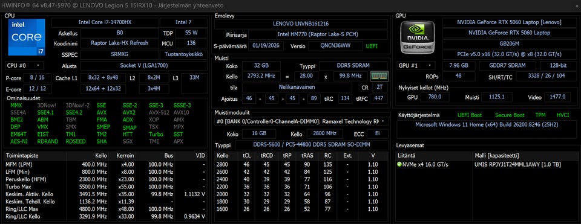Image resolution: width=581 pixels, height=224 pixels.
Task: Click the SRMXG SSPEC value
Action: pos(119,54)
